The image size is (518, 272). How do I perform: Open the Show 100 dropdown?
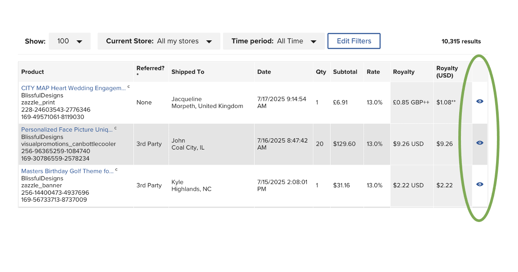(70, 41)
